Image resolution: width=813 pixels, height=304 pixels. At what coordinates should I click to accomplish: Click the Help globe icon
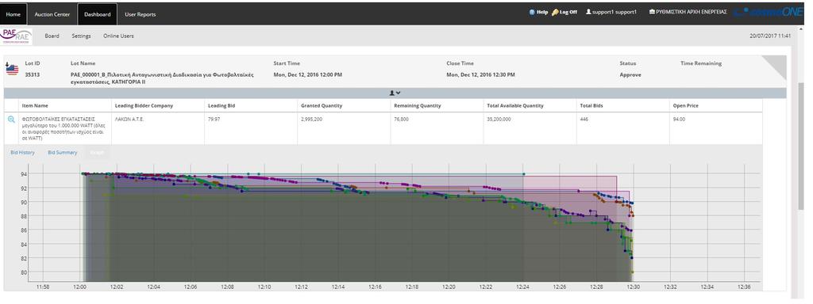click(531, 12)
